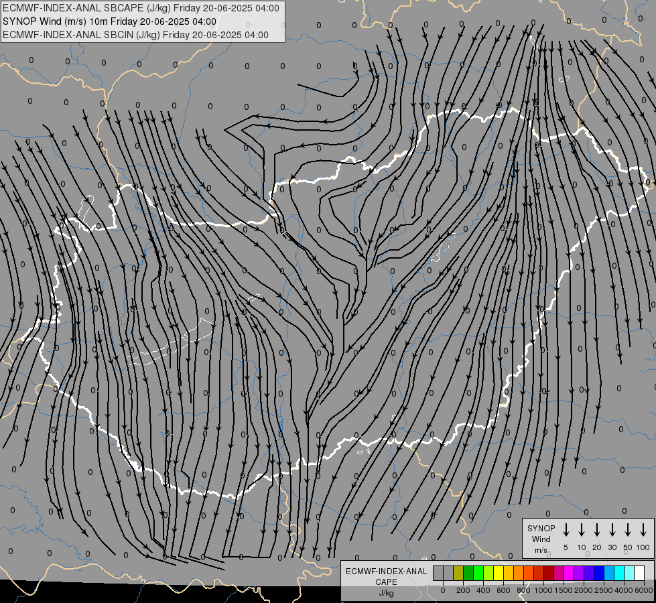This screenshot has height=603, width=656.
Task: Click the number 30 in wind legend
Action: (612, 547)
